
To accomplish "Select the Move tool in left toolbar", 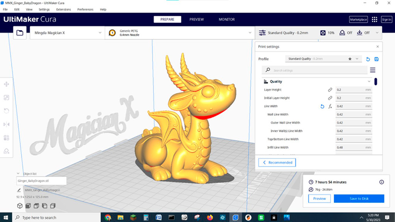I will click(x=7, y=84).
